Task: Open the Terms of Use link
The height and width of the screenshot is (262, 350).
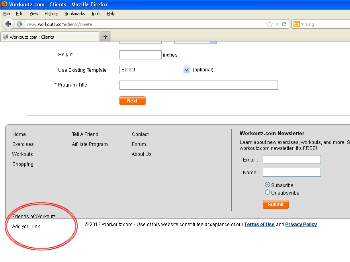Action: 259,224
